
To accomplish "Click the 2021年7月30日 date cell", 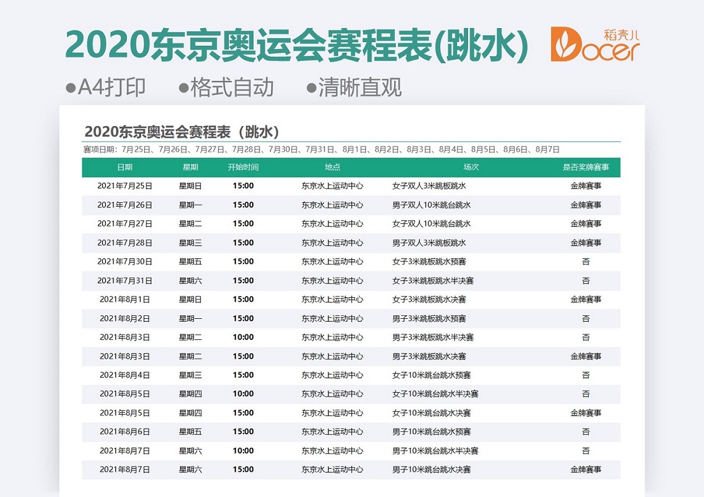I will tap(124, 261).
